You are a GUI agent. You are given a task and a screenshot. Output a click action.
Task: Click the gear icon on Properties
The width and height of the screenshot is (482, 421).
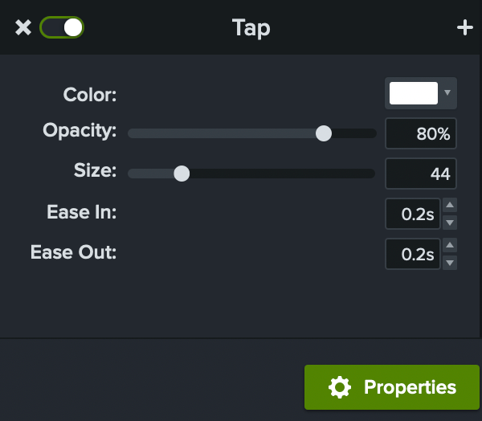(340, 387)
